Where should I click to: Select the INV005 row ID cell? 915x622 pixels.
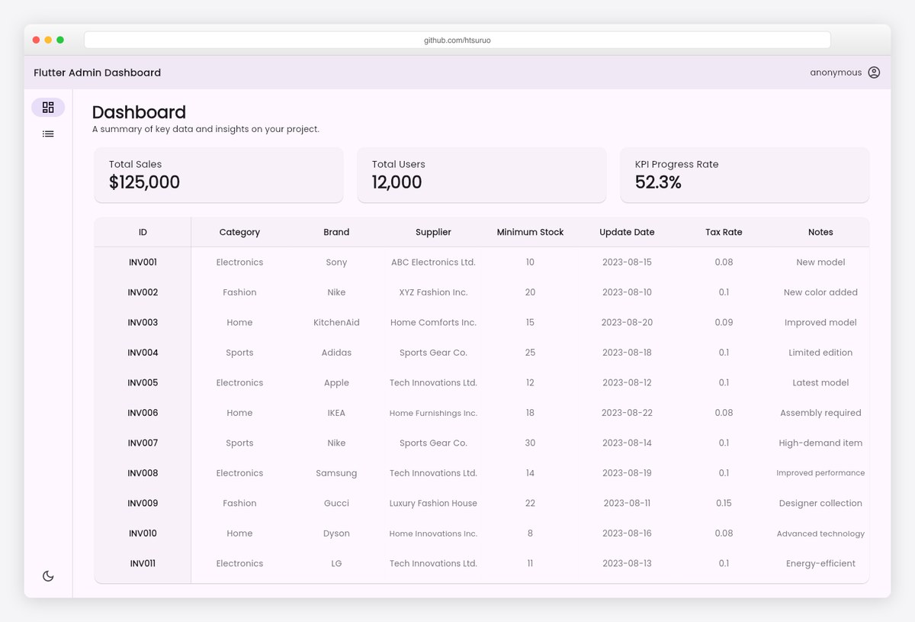click(143, 382)
